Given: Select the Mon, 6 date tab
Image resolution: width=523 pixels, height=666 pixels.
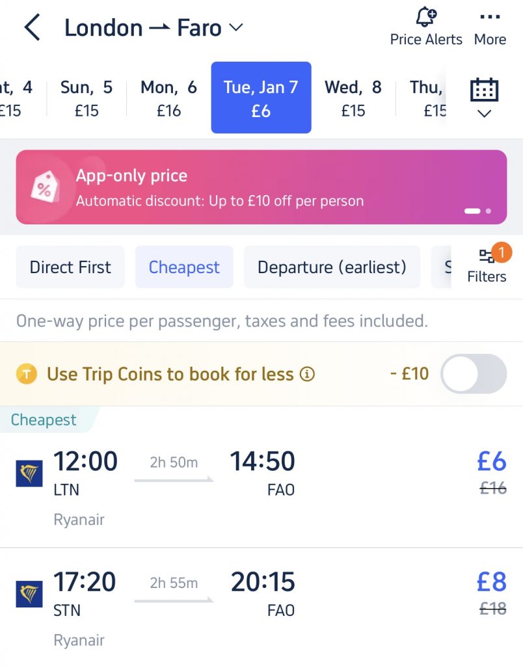Looking at the screenshot, I should coord(168,99).
